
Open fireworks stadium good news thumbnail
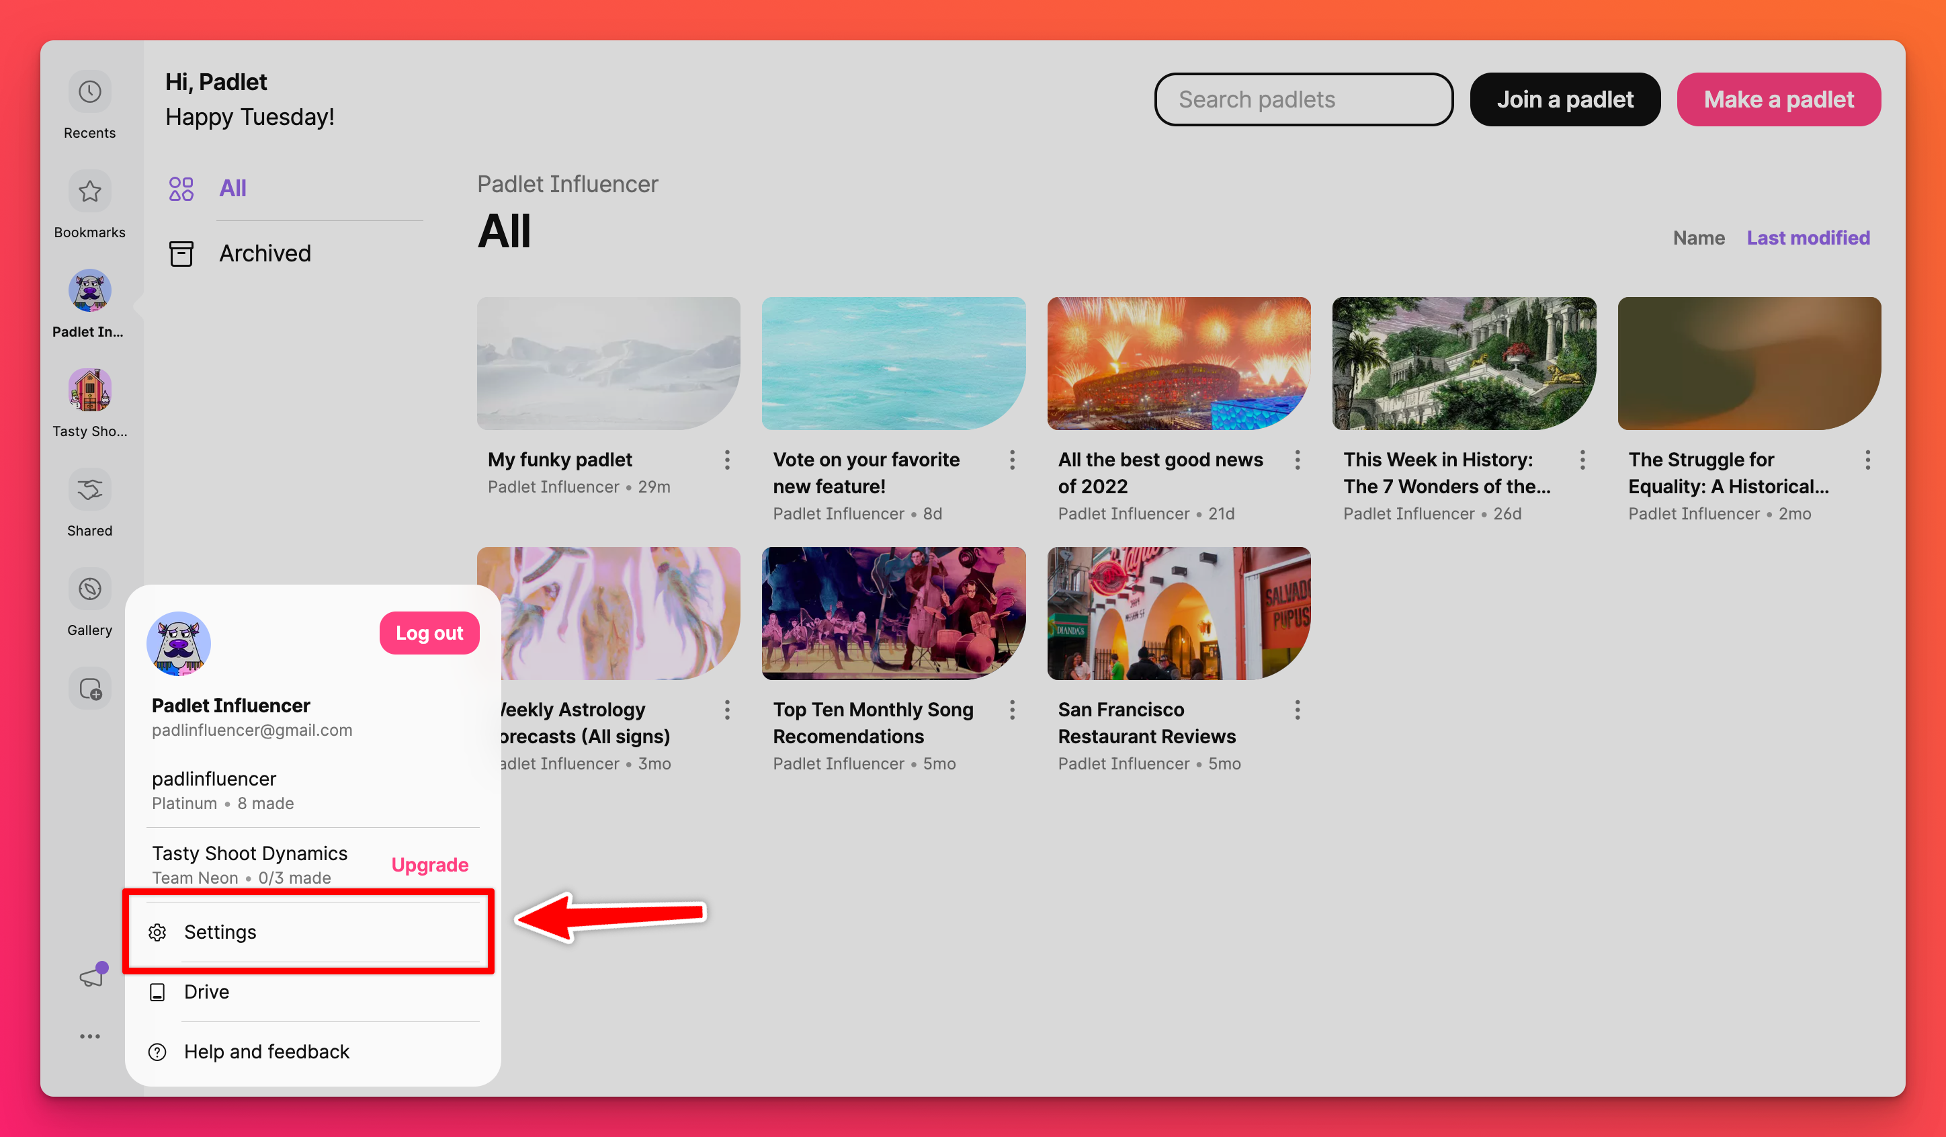(1179, 364)
